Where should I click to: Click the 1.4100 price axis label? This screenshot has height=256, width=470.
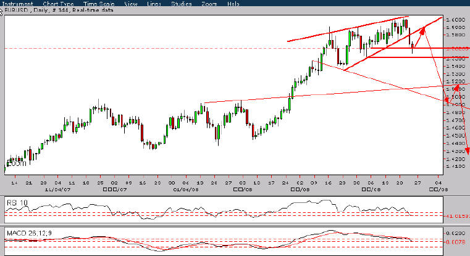point(456,167)
